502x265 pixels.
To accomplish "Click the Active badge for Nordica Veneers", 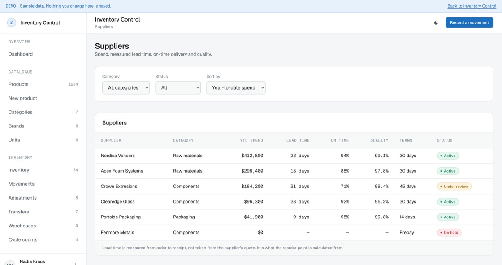I will pos(448,156).
